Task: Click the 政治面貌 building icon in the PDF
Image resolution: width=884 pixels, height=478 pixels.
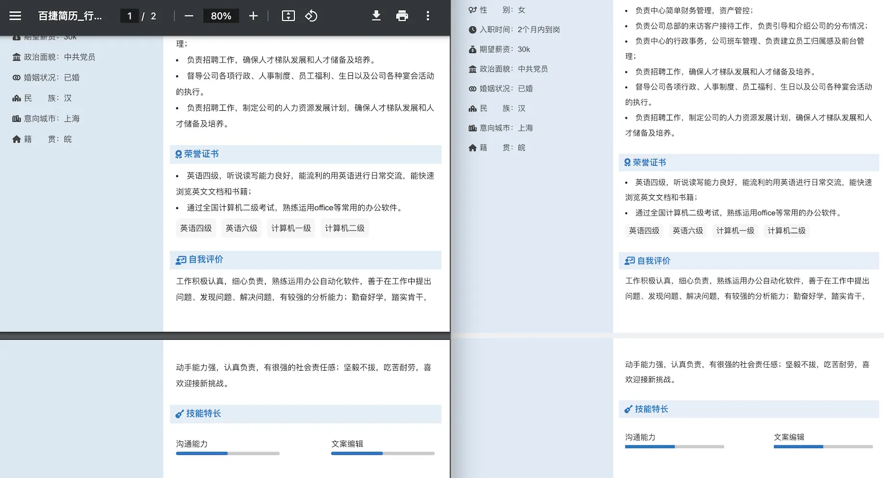Action: [x=16, y=57]
